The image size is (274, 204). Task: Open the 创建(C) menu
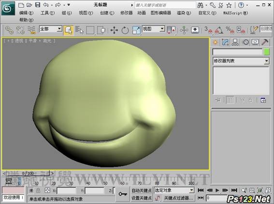tap(107, 13)
